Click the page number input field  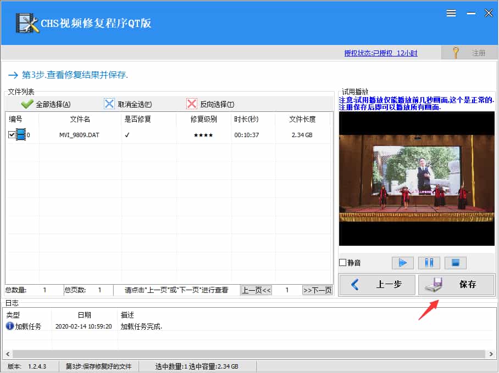pyautogui.click(x=286, y=290)
